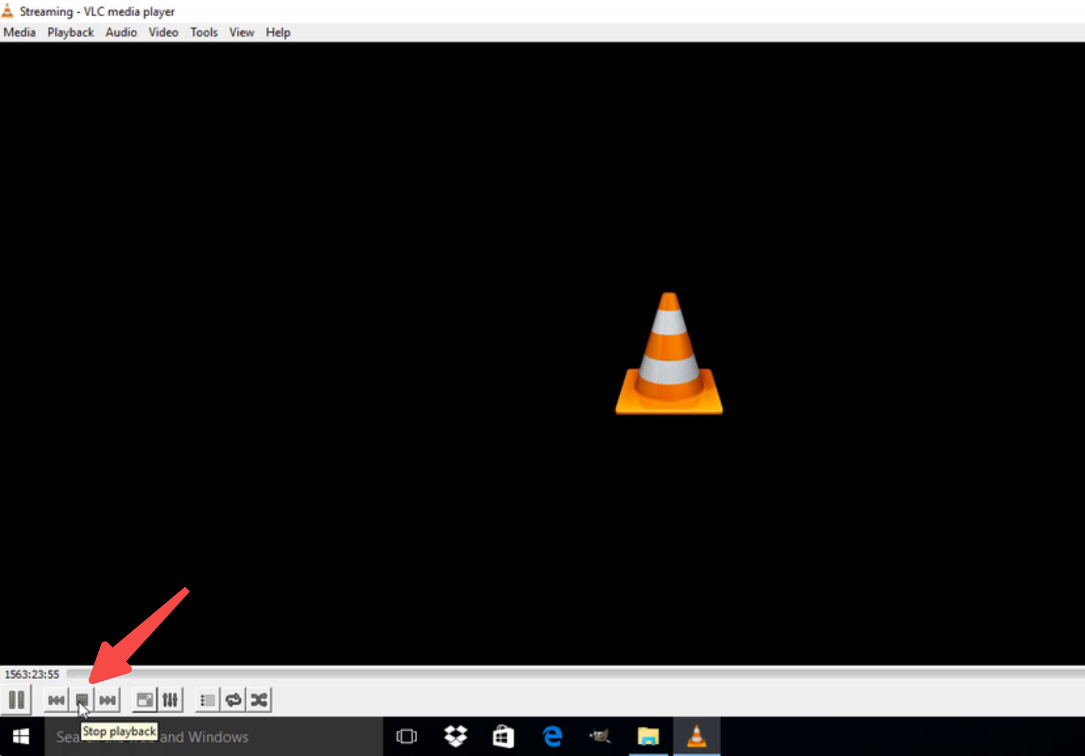
Task: Show the playlist view
Action: (207, 700)
